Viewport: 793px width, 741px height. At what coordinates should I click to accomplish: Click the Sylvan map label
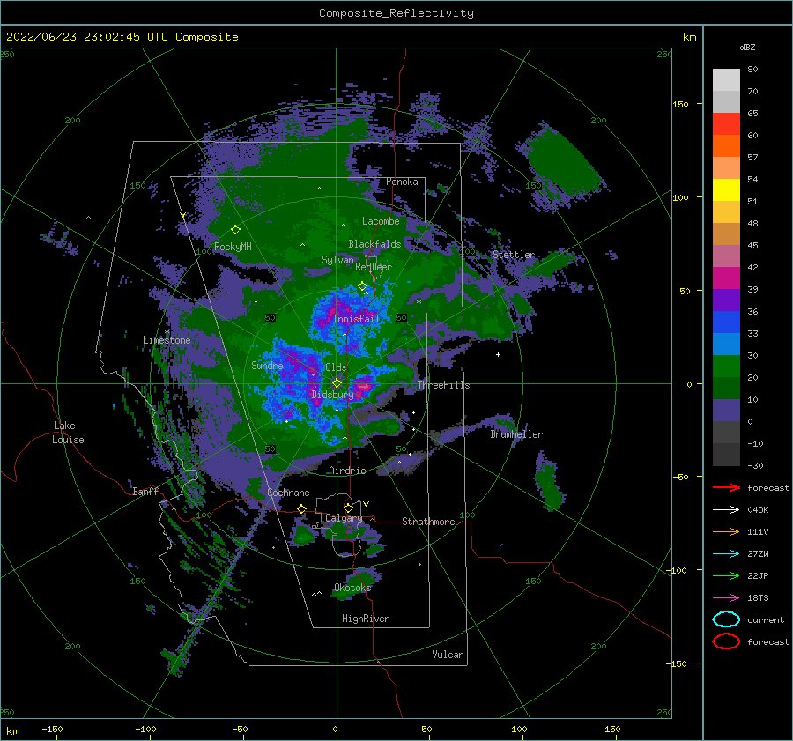pos(337,260)
